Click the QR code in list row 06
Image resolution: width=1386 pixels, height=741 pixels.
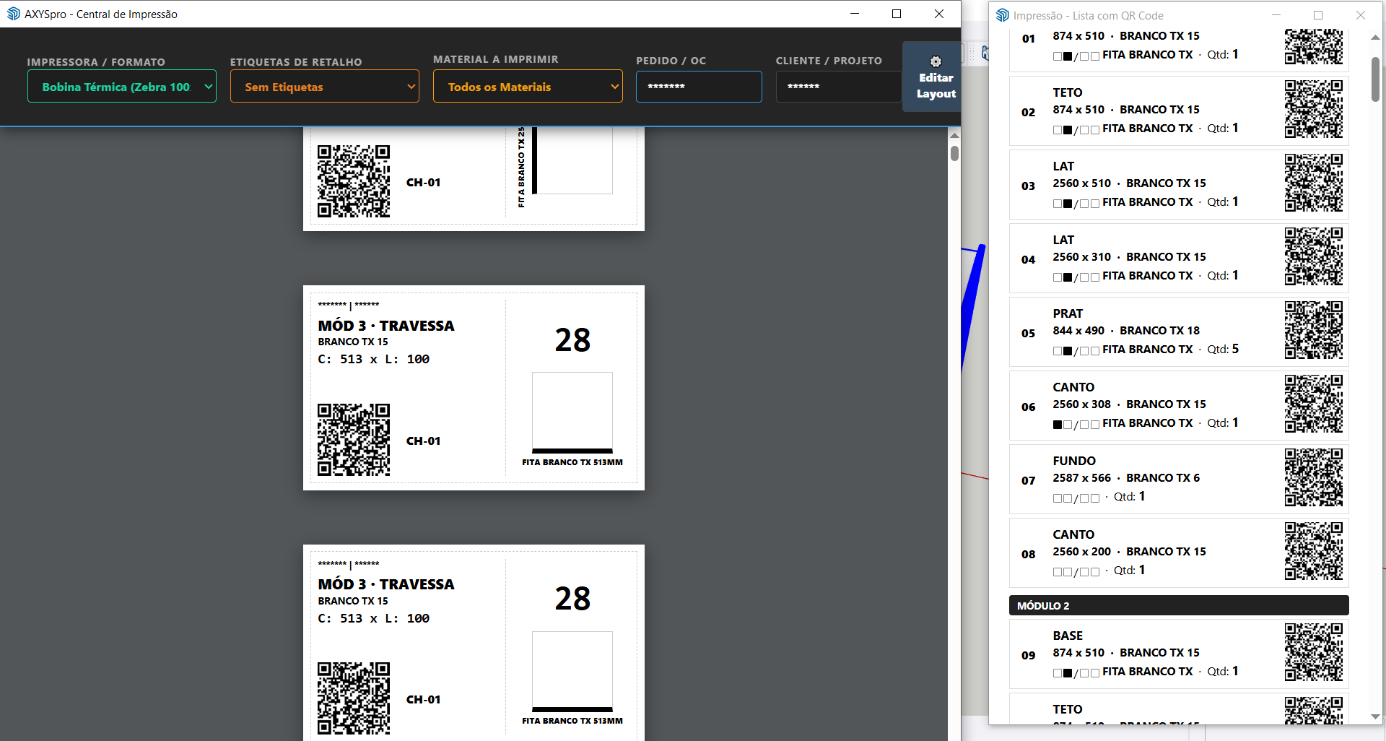click(x=1314, y=404)
